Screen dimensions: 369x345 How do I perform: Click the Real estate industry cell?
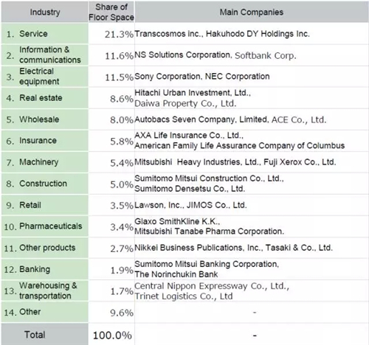coord(45,98)
